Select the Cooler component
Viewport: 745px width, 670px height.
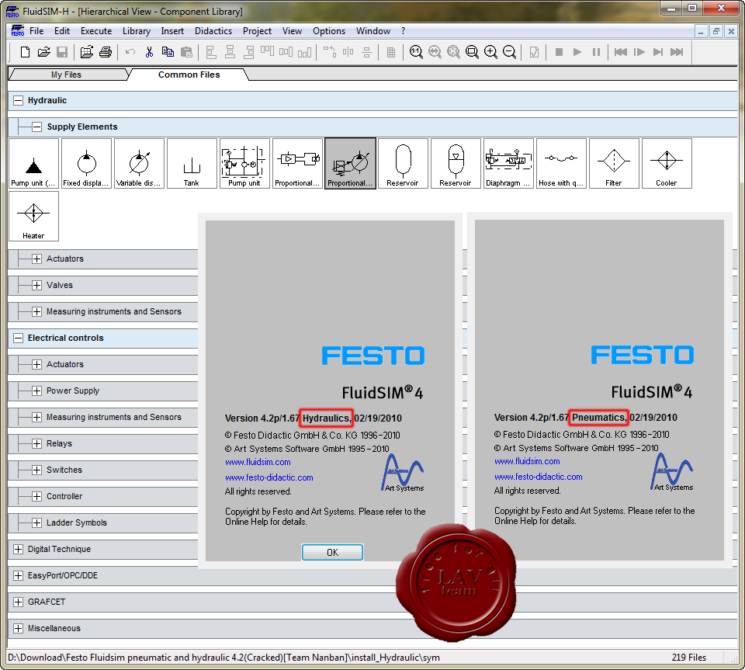pyautogui.click(x=667, y=164)
